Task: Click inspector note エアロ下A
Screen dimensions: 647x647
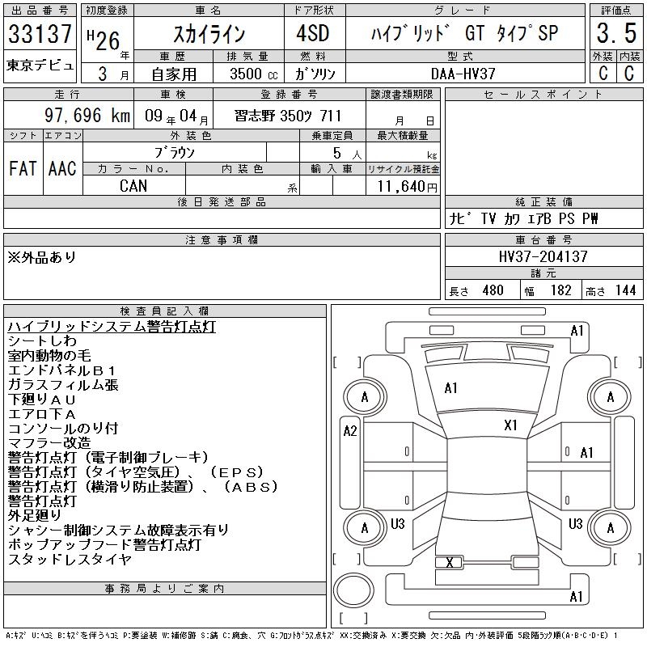Action: 42,413
